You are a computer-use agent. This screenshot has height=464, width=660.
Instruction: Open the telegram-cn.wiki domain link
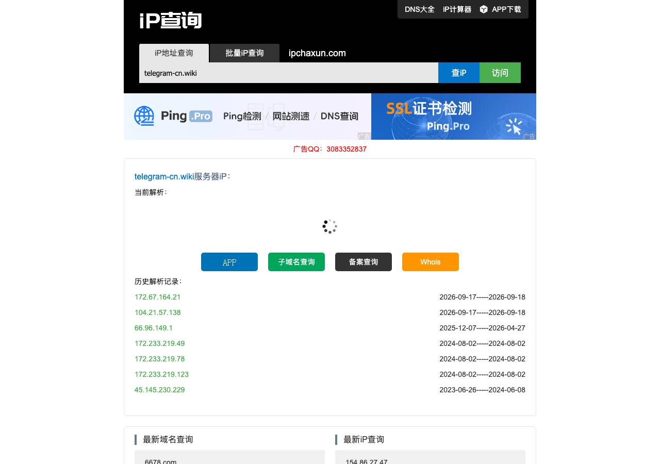(x=164, y=176)
